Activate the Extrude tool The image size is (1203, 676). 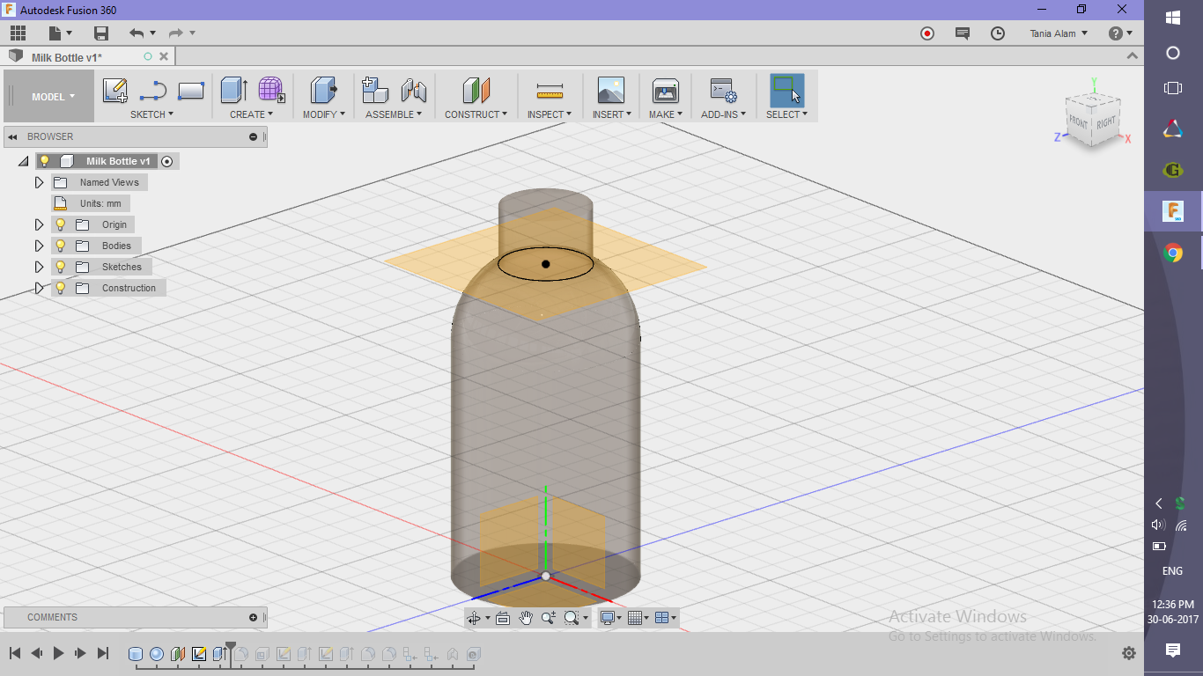click(233, 90)
